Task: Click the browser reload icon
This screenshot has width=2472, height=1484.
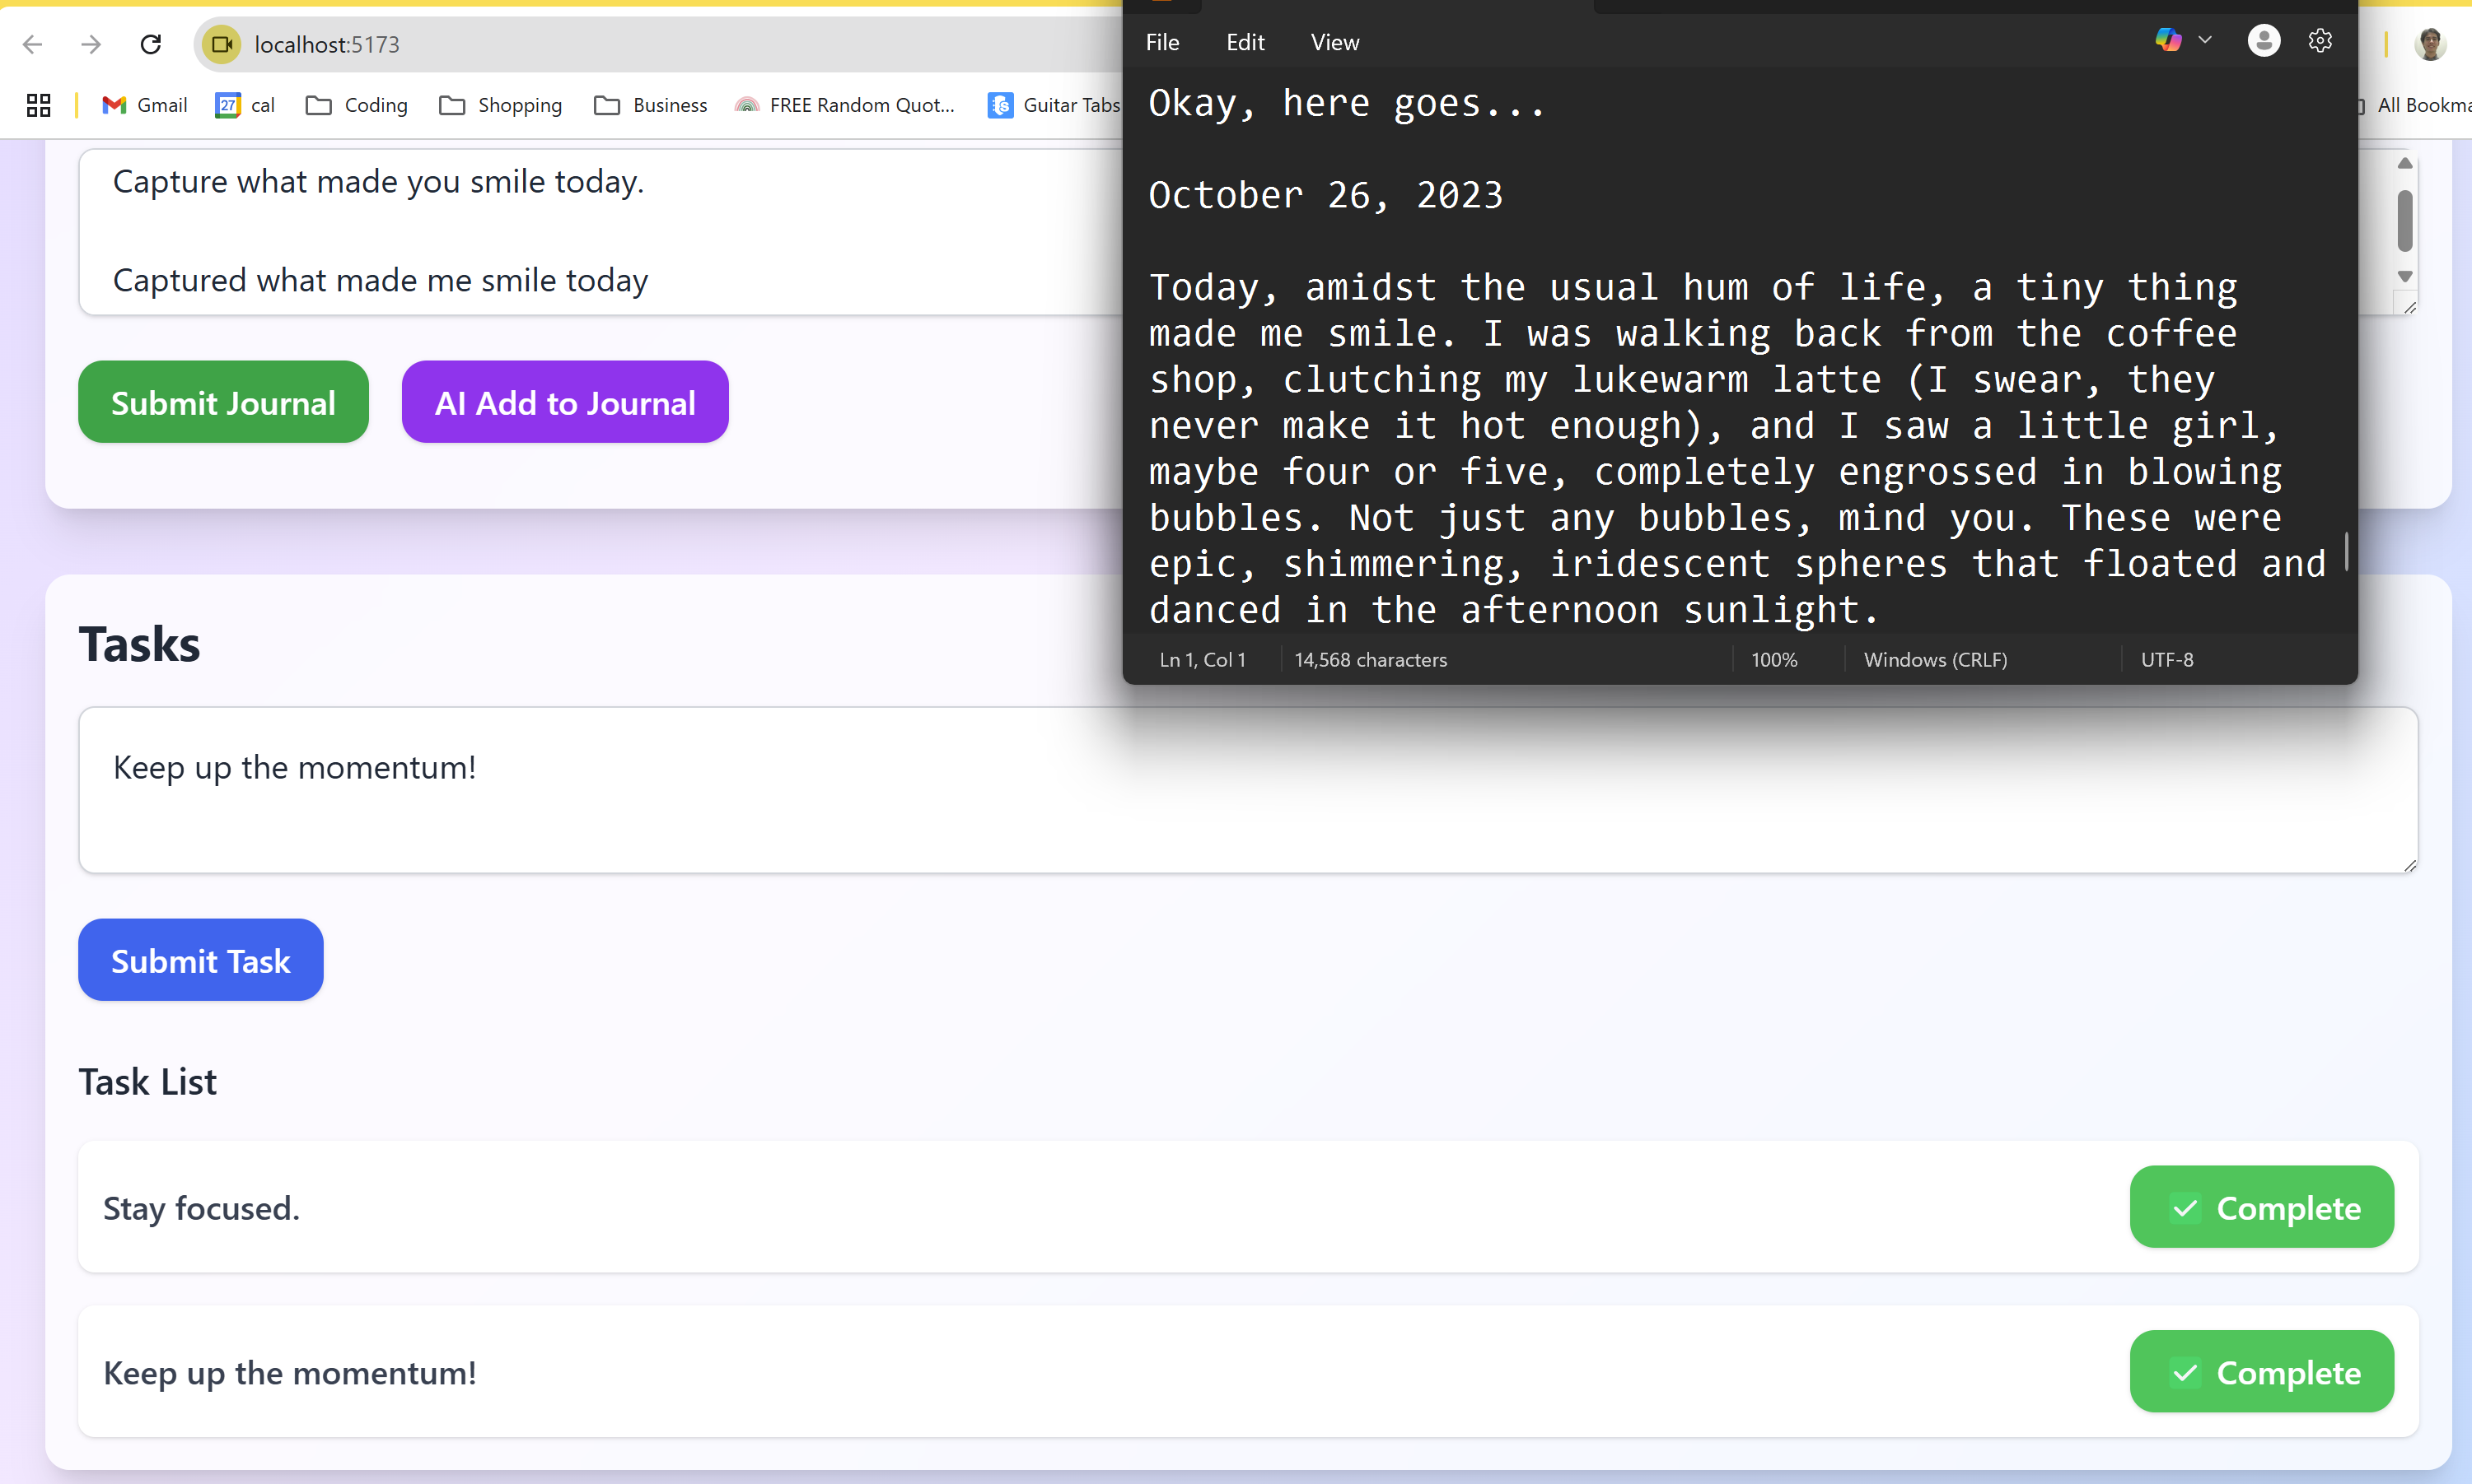Action: pyautogui.click(x=151, y=44)
